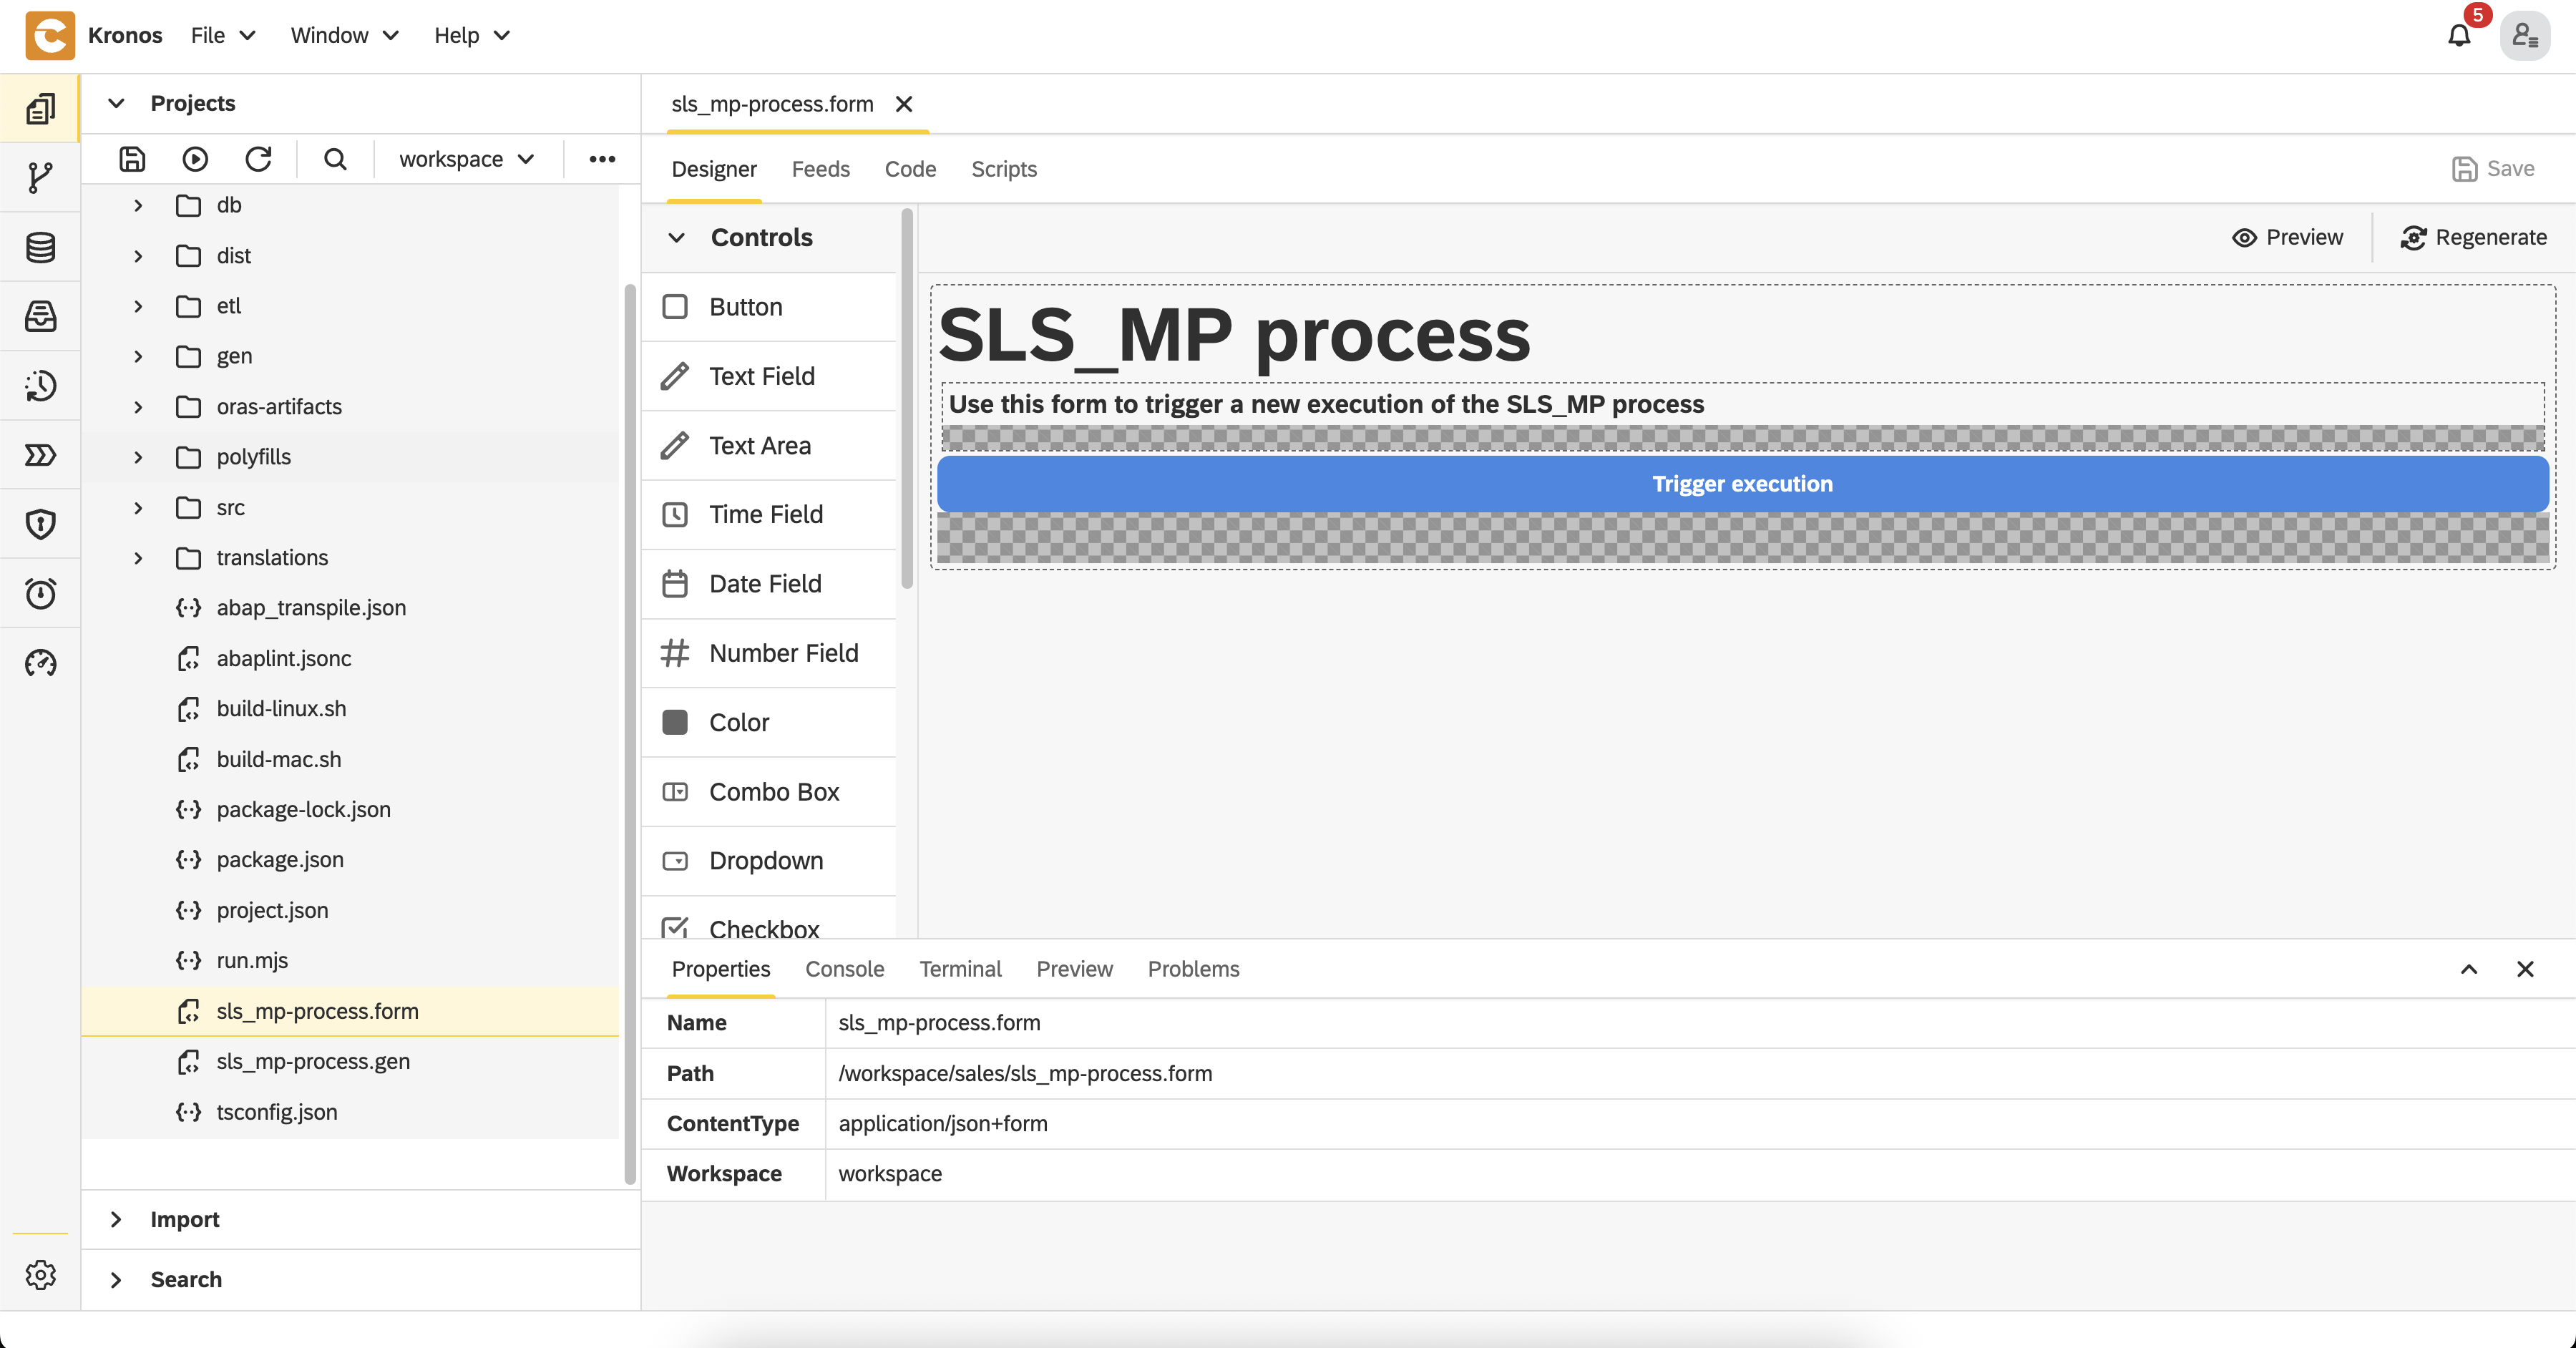Close the bottom Properties panel
Screen dimensions: 2576x1348
pos(2525,969)
